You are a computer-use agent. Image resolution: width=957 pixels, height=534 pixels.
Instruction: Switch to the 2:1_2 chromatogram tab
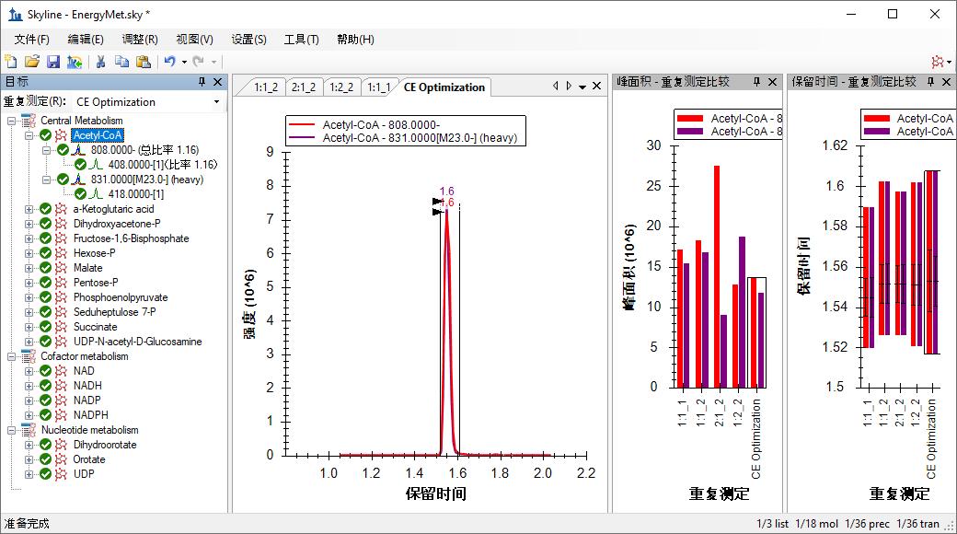click(303, 87)
